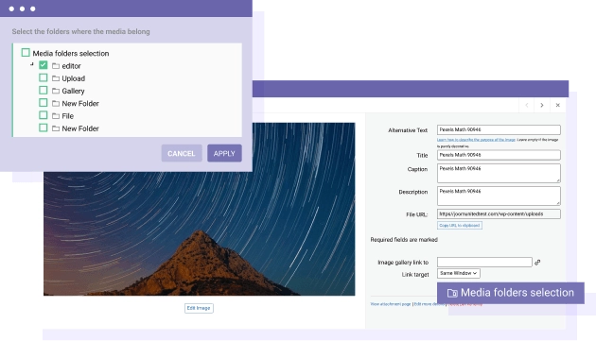Image resolution: width=596 pixels, height=341 pixels.
Task: Collapse the tree arrow beside editor
Action: [32, 64]
